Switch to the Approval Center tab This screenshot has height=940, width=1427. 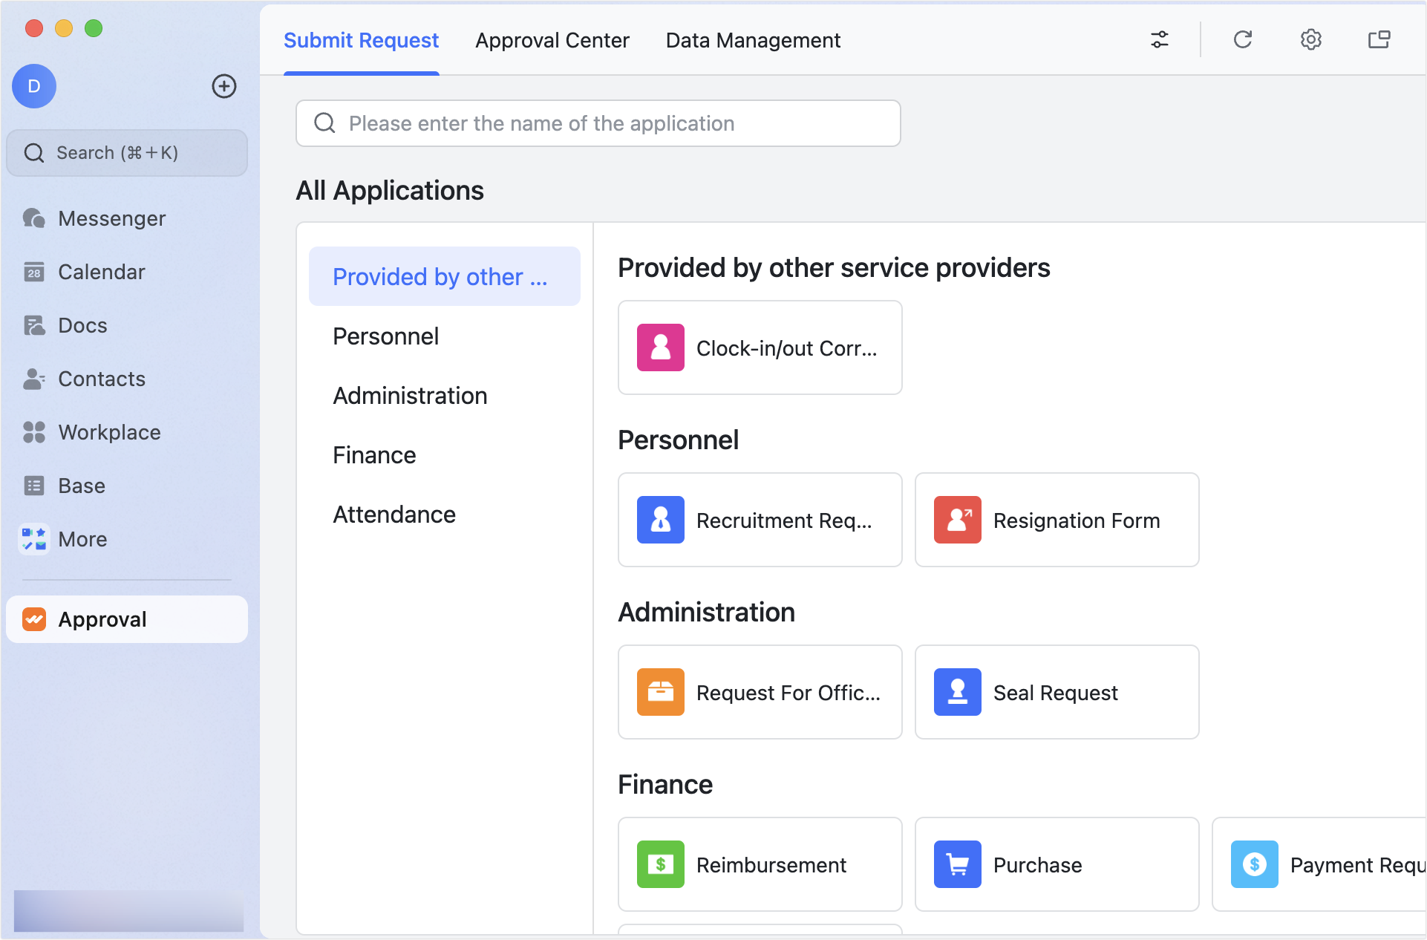(552, 40)
